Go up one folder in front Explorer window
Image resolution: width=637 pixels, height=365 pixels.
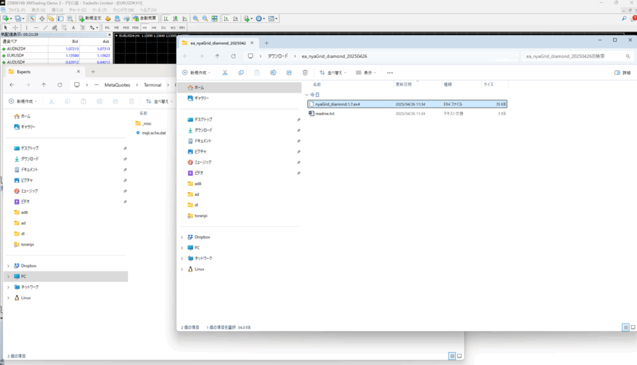click(x=217, y=57)
